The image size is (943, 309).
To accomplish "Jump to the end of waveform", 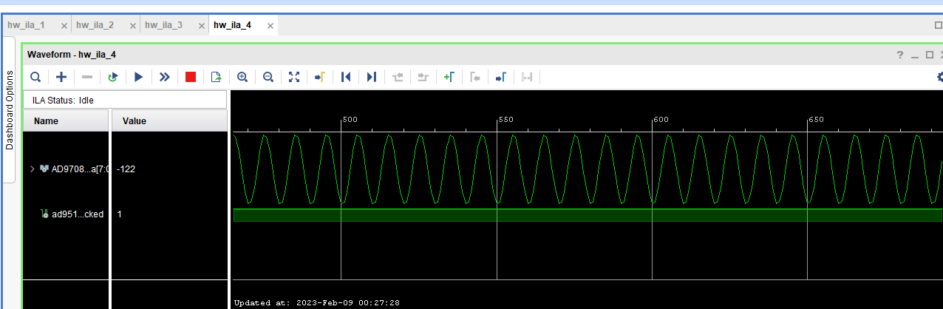I will pos(372,77).
